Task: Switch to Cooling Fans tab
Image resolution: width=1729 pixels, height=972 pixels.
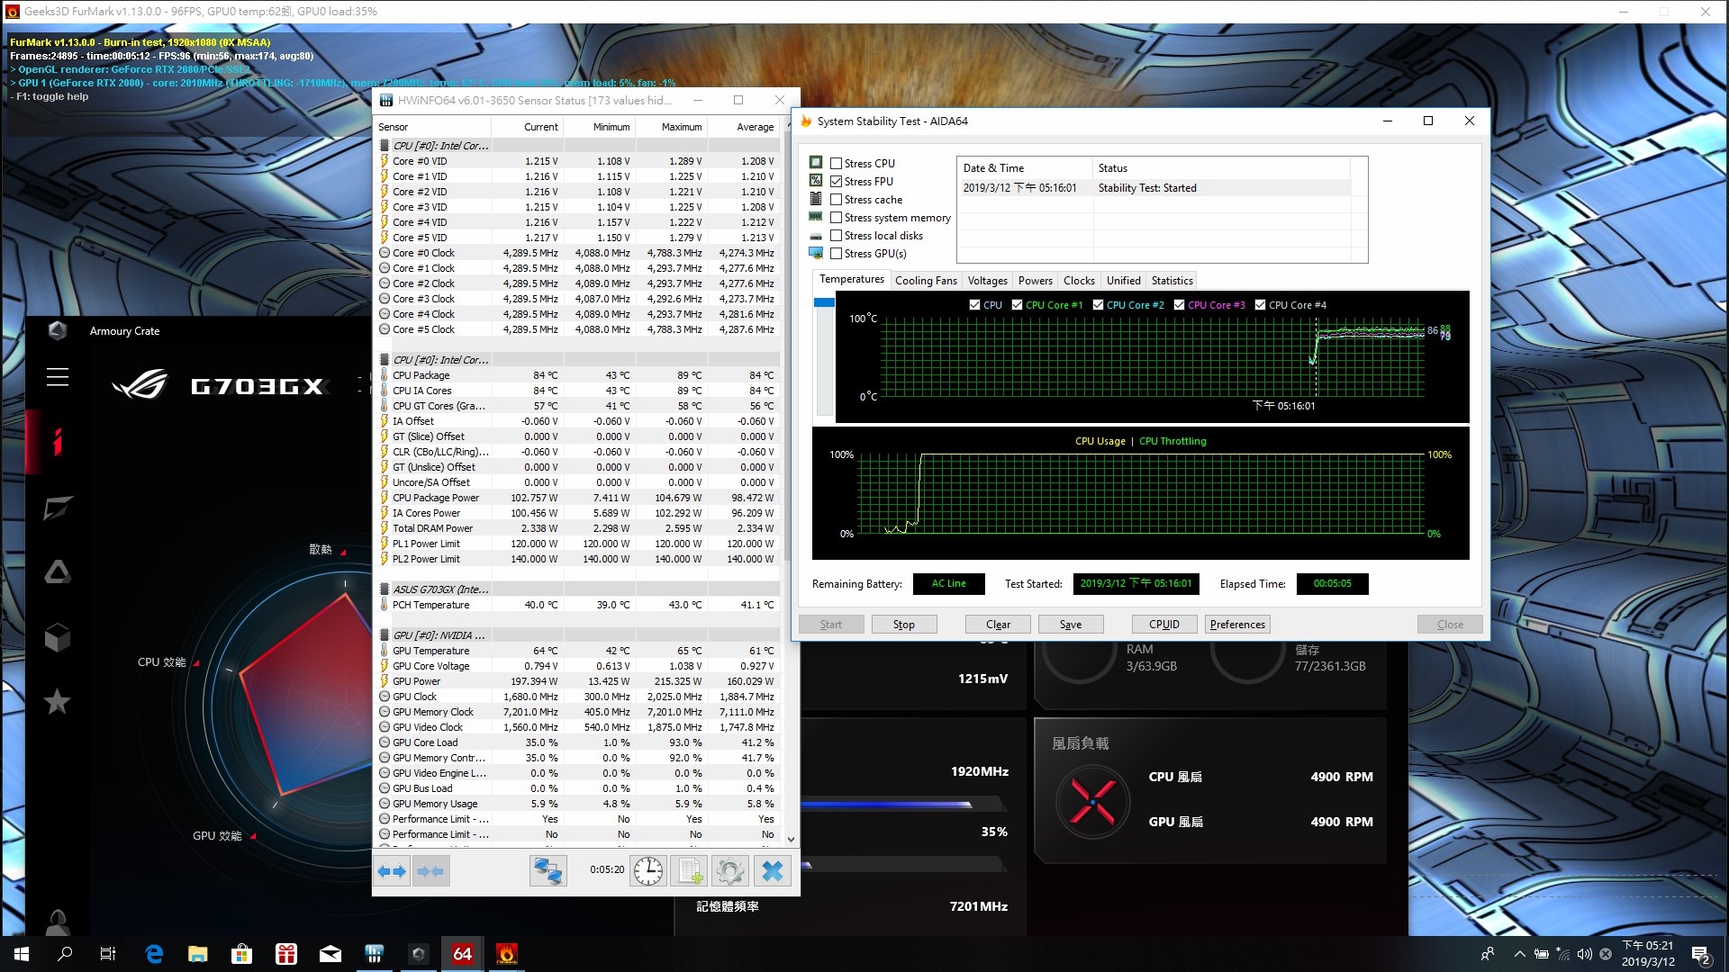Action: tap(925, 281)
